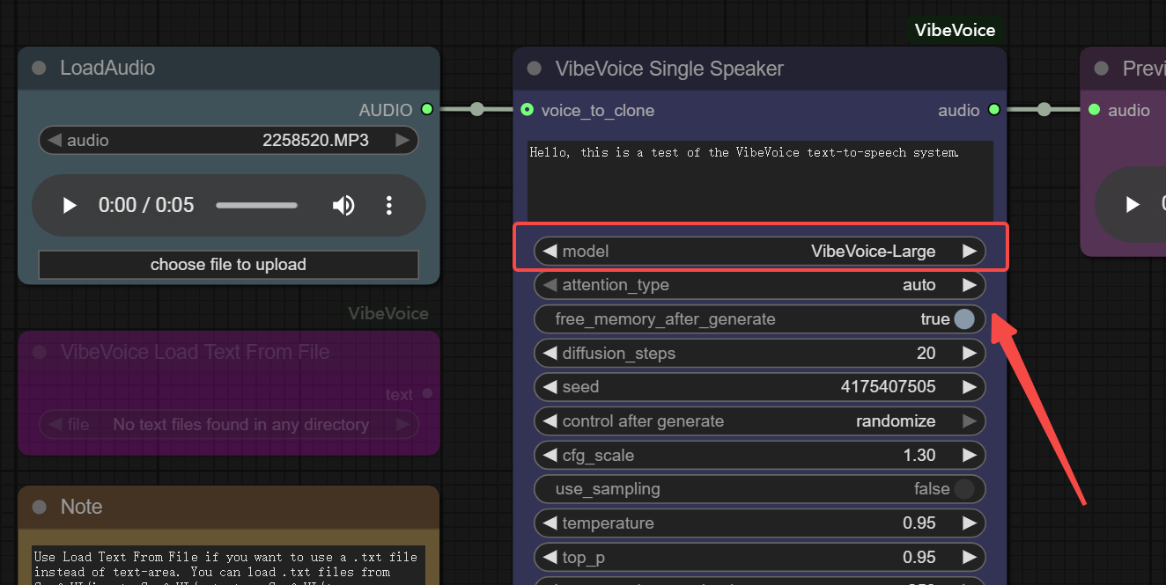The height and width of the screenshot is (585, 1166).
Task: Play audio in the Preview node
Action: coord(1133,205)
